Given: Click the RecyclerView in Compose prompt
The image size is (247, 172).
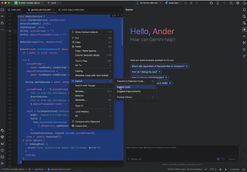Looking at the screenshot, I should coord(159,66).
